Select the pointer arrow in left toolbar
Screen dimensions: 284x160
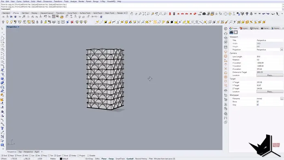[x=2, y=28]
